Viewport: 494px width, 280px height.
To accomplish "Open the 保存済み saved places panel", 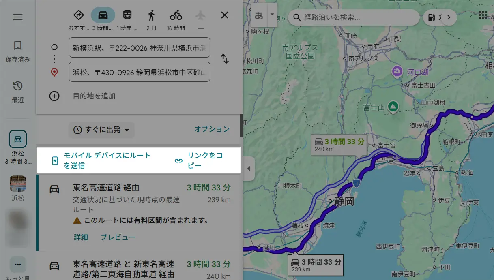I will [x=18, y=51].
